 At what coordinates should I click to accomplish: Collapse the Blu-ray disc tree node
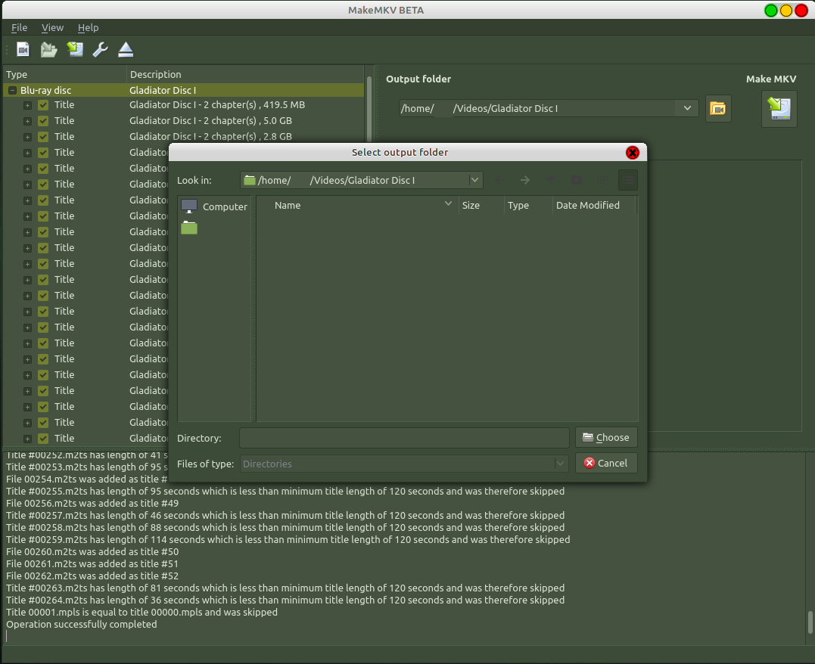(x=12, y=91)
